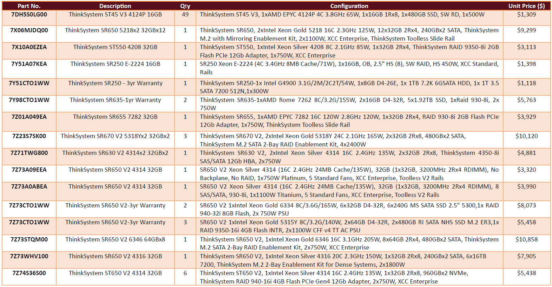Select the unit price $9,299
Image resolution: width=552 pixels, height=287 pixels.
tap(527, 30)
